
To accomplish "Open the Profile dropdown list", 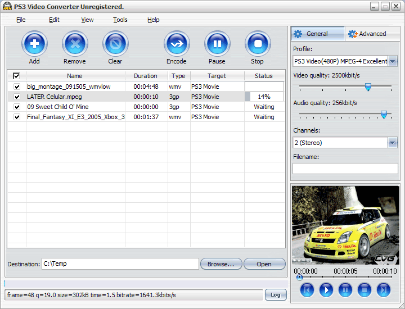I will click(x=393, y=61).
